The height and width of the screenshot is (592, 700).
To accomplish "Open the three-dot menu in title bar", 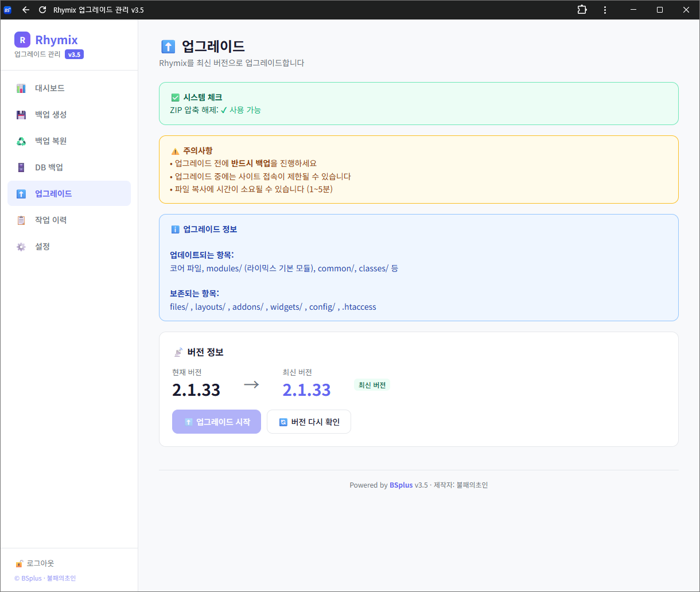I will point(605,10).
